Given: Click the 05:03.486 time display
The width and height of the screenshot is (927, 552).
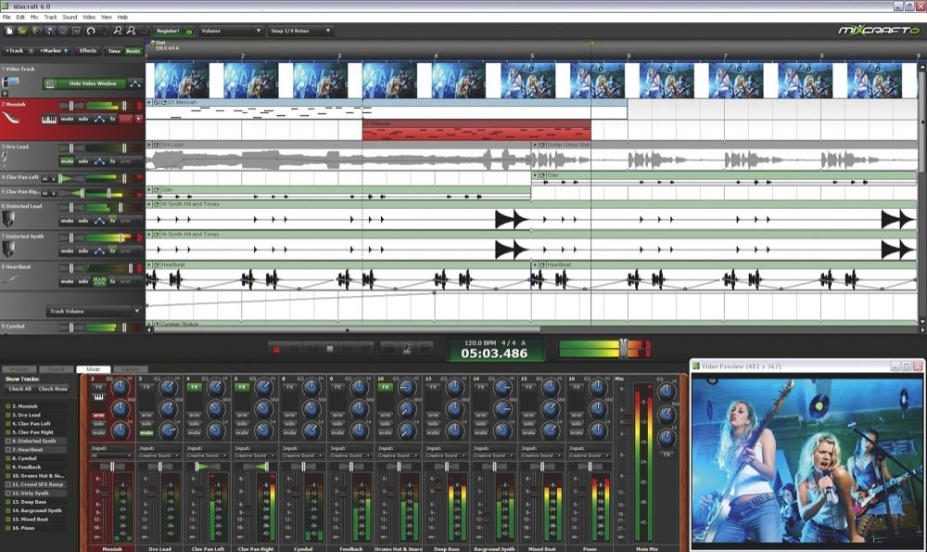Looking at the screenshot, I should pos(494,353).
